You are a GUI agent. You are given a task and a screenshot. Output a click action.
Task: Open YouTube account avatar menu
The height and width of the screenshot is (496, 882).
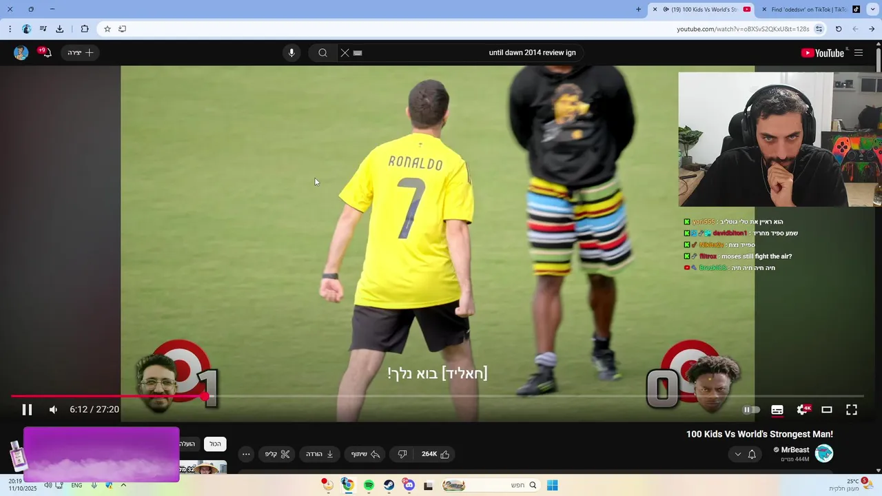click(21, 53)
